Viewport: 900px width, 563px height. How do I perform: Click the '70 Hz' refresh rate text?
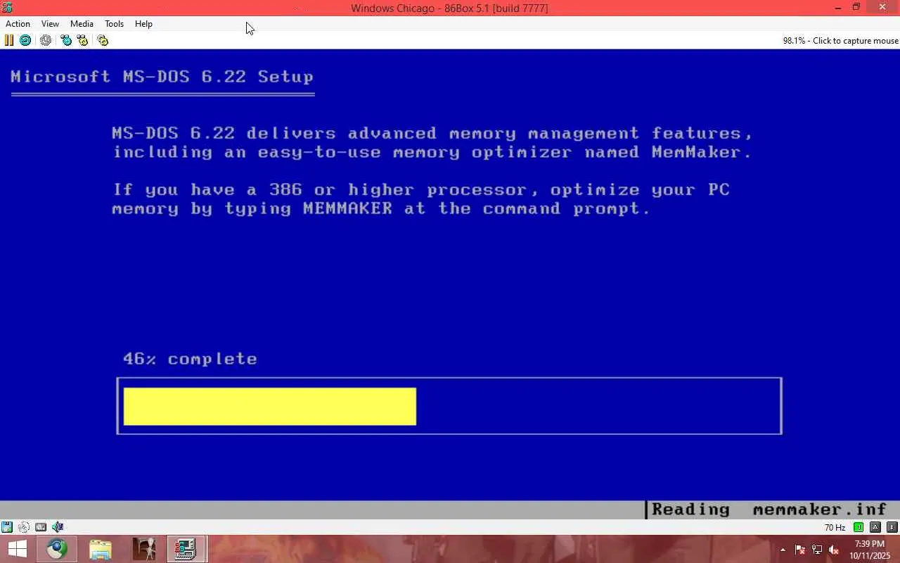[835, 527]
